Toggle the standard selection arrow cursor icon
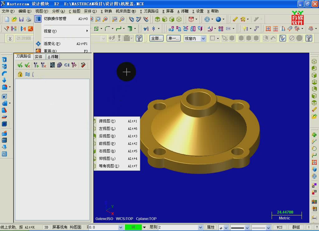319x231 pixels. 224,38
